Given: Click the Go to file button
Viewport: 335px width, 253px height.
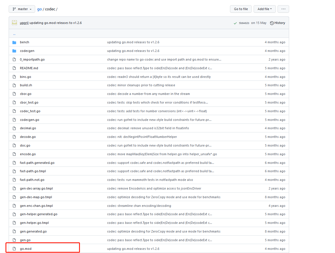Looking at the screenshot, I should (x=241, y=9).
